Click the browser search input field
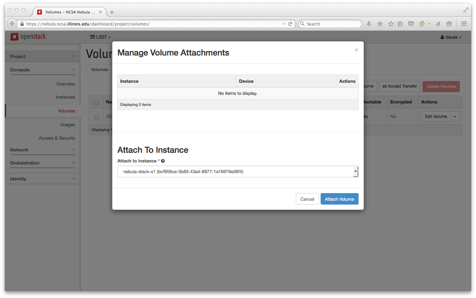 coord(330,24)
